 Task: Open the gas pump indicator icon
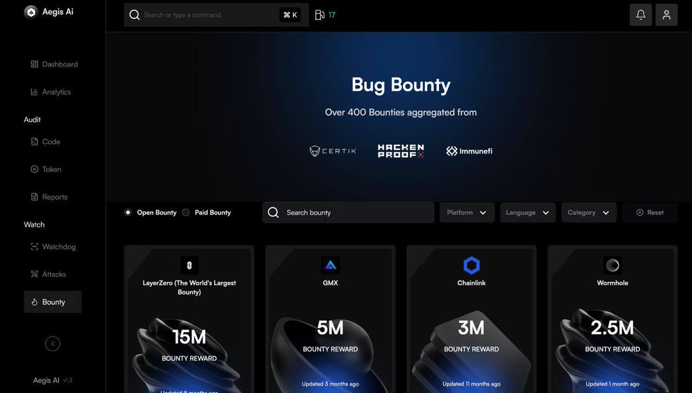pos(319,15)
